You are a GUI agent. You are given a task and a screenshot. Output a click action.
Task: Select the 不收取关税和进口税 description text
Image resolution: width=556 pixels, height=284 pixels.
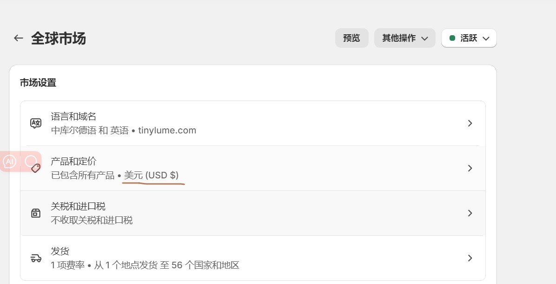[92, 221]
